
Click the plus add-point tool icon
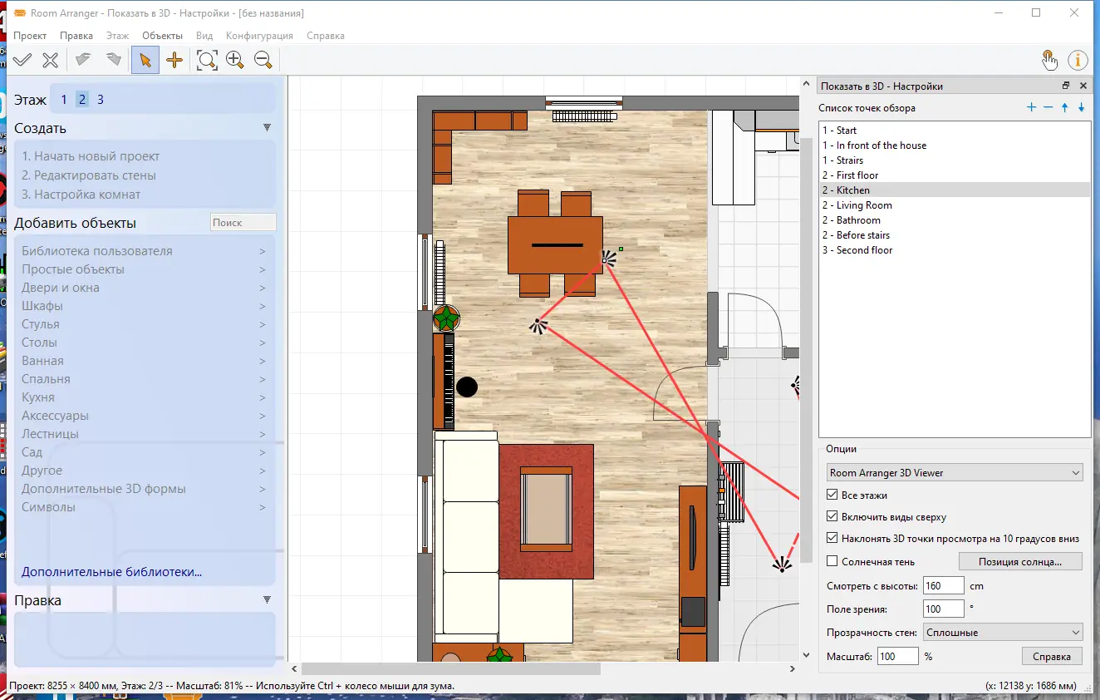click(x=174, y=60)
